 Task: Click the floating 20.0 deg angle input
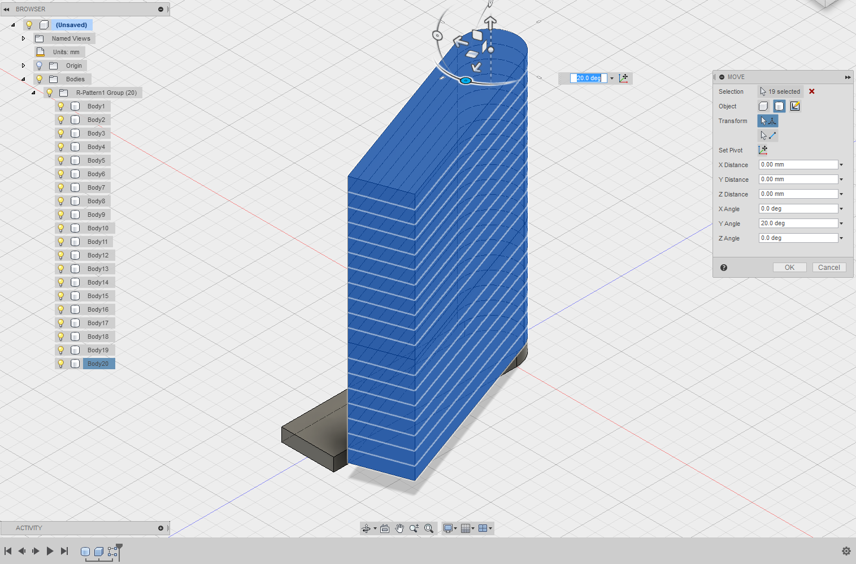(x=588, y=78)
